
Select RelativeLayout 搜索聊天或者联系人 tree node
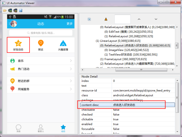(x=137, y=27)
